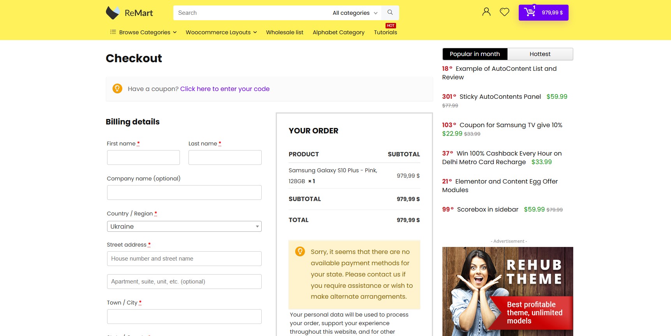Image resolution: width=671 pixels, height=336 pixels.
Task: Click the ReMart logo
Action: click(129, 13)
